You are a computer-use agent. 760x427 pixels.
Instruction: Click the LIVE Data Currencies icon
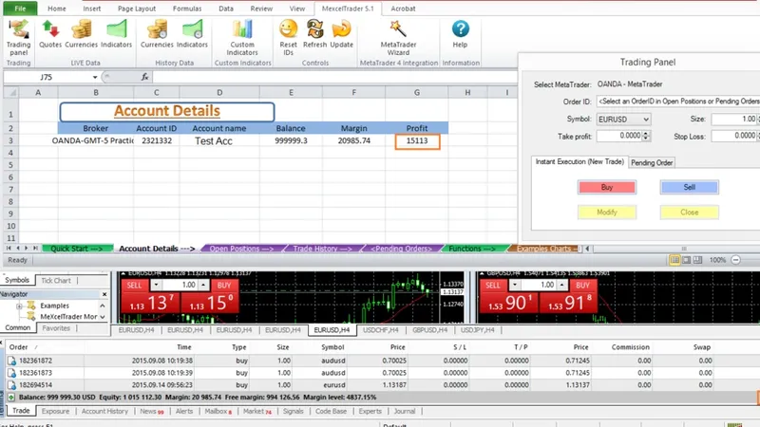[x=81, y=34]
